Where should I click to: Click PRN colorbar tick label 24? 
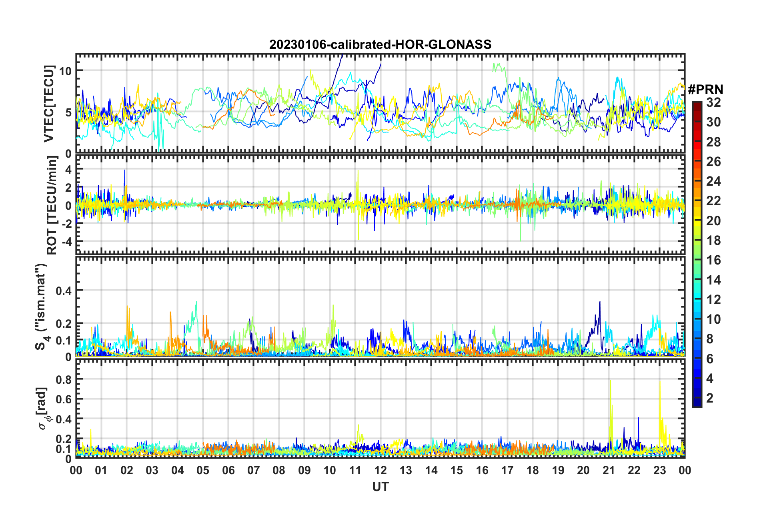[x=713, y=181]
